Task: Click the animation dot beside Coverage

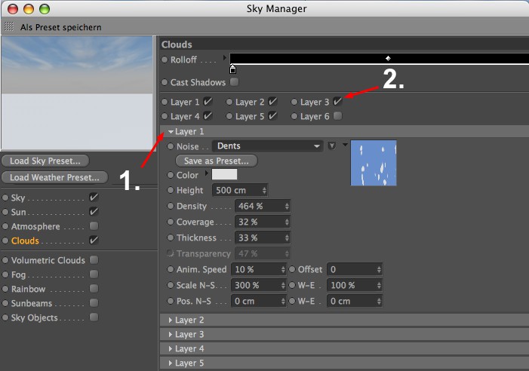Action: (x=171, y=222)
